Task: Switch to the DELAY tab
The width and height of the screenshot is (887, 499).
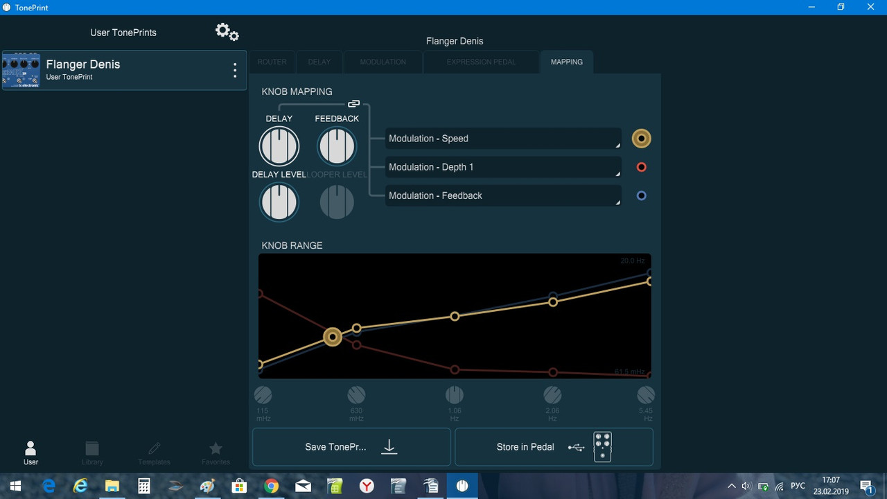Action: point(319,62)
